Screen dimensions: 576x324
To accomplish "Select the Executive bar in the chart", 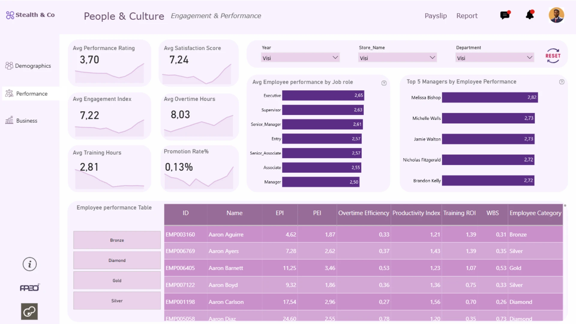I will 323,95.
